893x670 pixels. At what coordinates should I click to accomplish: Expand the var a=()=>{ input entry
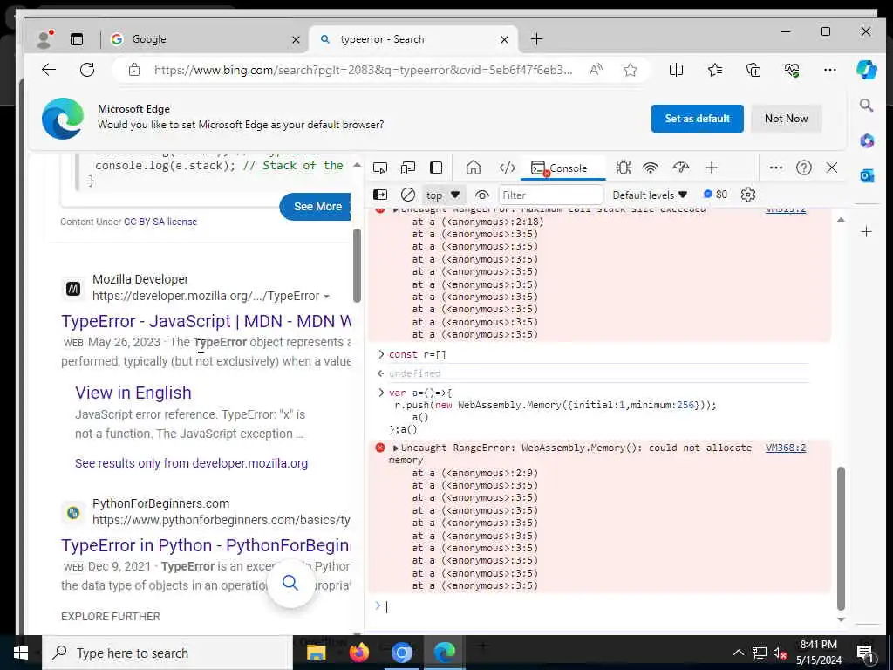point(381,393)
